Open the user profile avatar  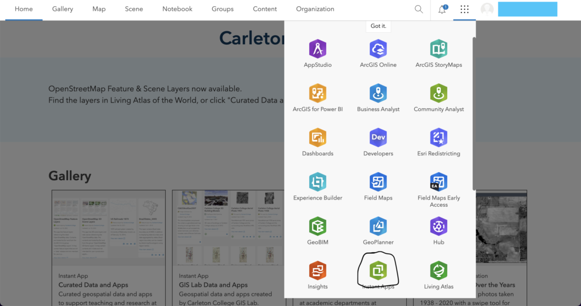pyautogui.click(x=487, y=9)
